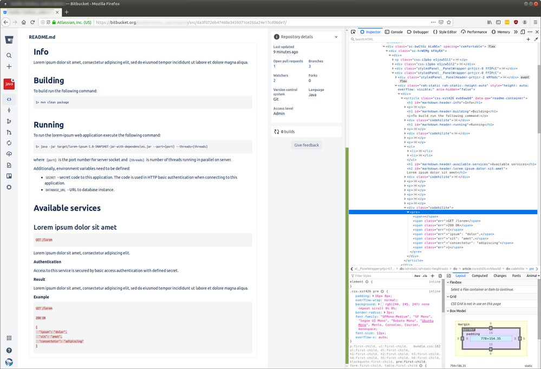
Task: Toggle print media simulation icon near Rules filter
Action: (440, 276)
